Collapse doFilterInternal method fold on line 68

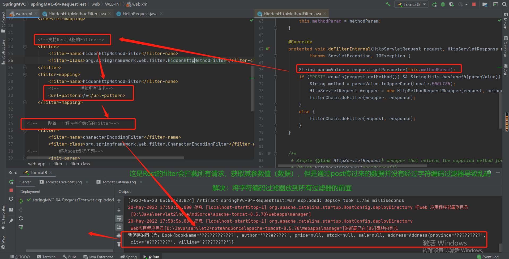(x=276, y=56)
